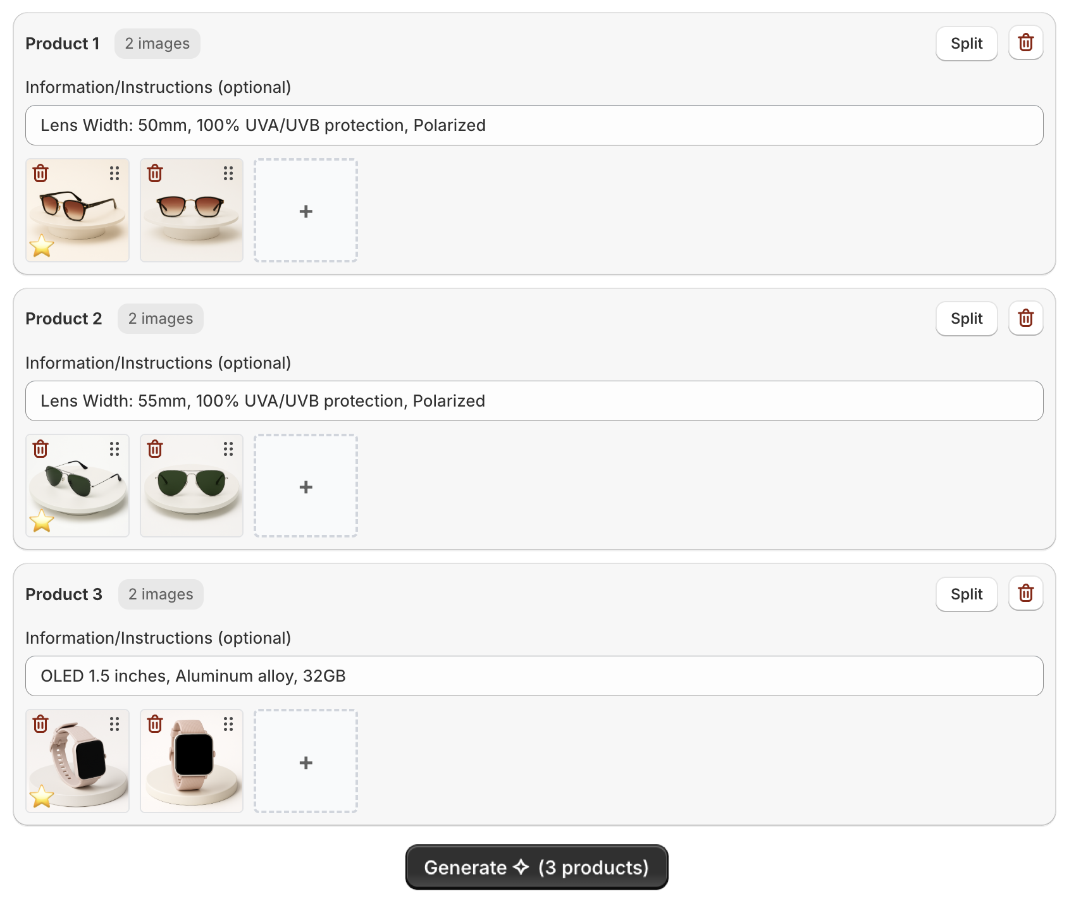Remove the first smartwatch image in Product 3
This screenshot has width=1069, height=908.
[x=40, y=723]
